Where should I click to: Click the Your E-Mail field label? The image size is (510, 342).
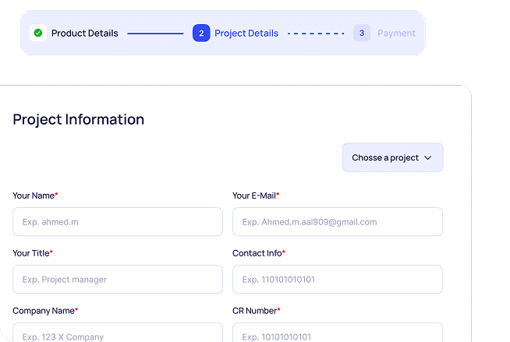click(255, 196)
